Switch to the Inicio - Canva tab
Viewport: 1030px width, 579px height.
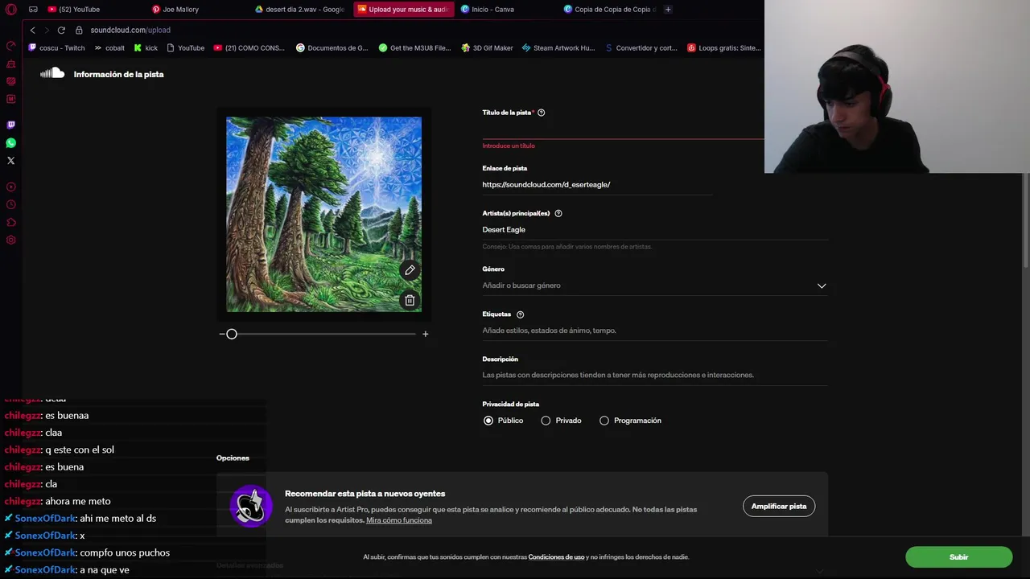coord(506,10)
